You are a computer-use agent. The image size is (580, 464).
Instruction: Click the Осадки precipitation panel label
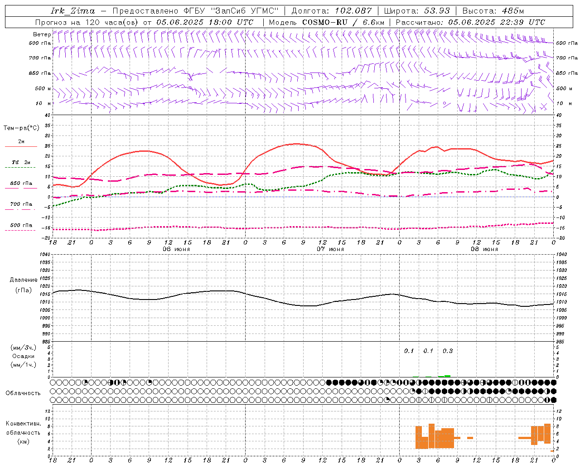23,356
